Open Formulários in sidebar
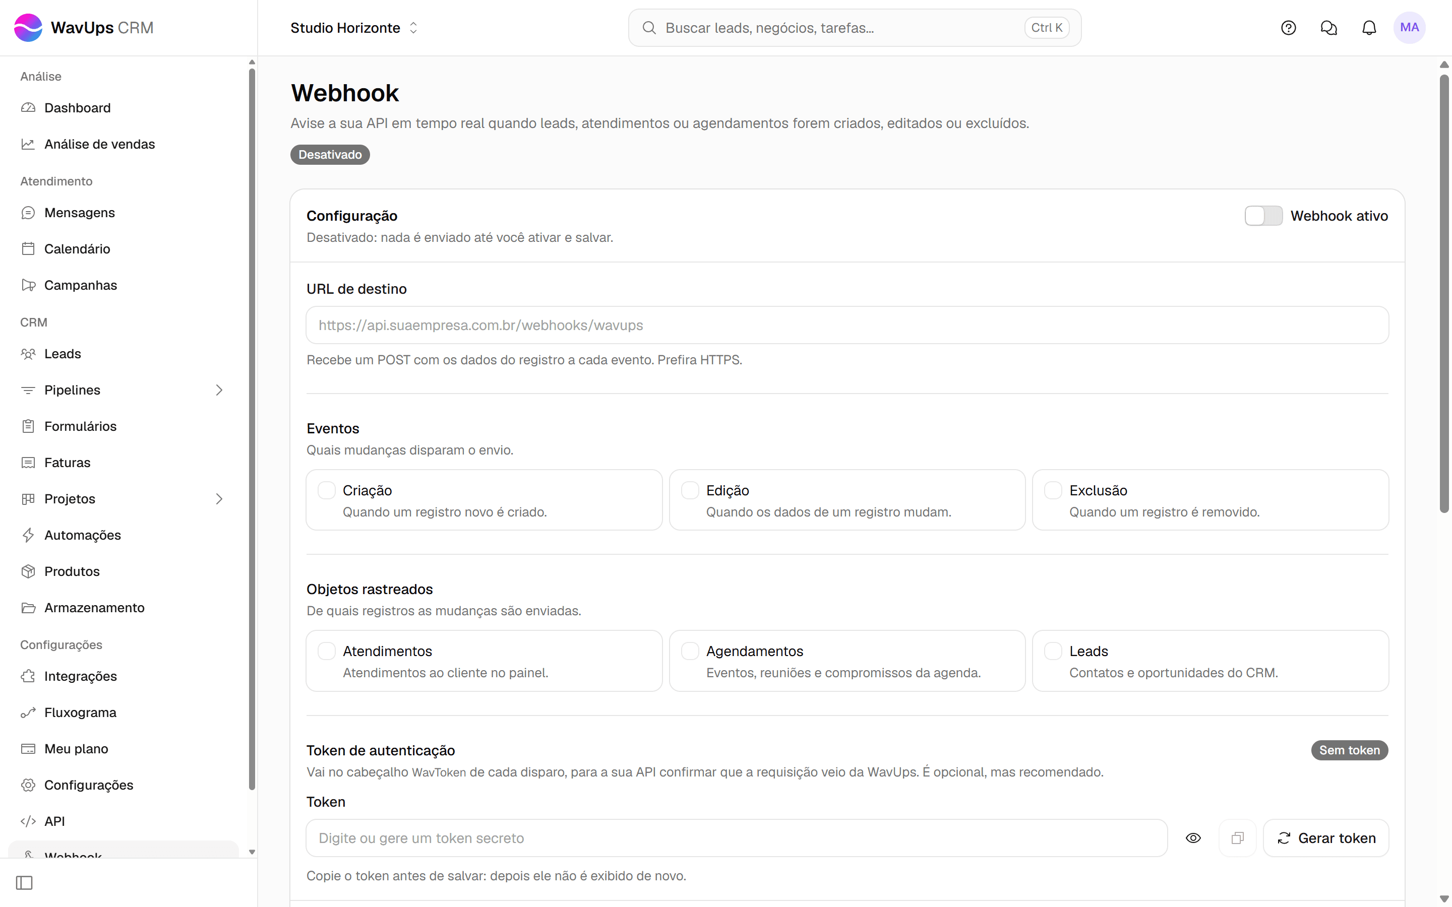1452x907 pixels. 124,426
